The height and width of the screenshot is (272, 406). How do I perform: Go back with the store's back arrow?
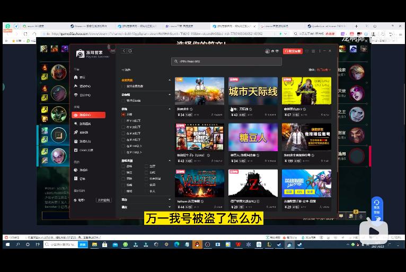pos(124,51)
